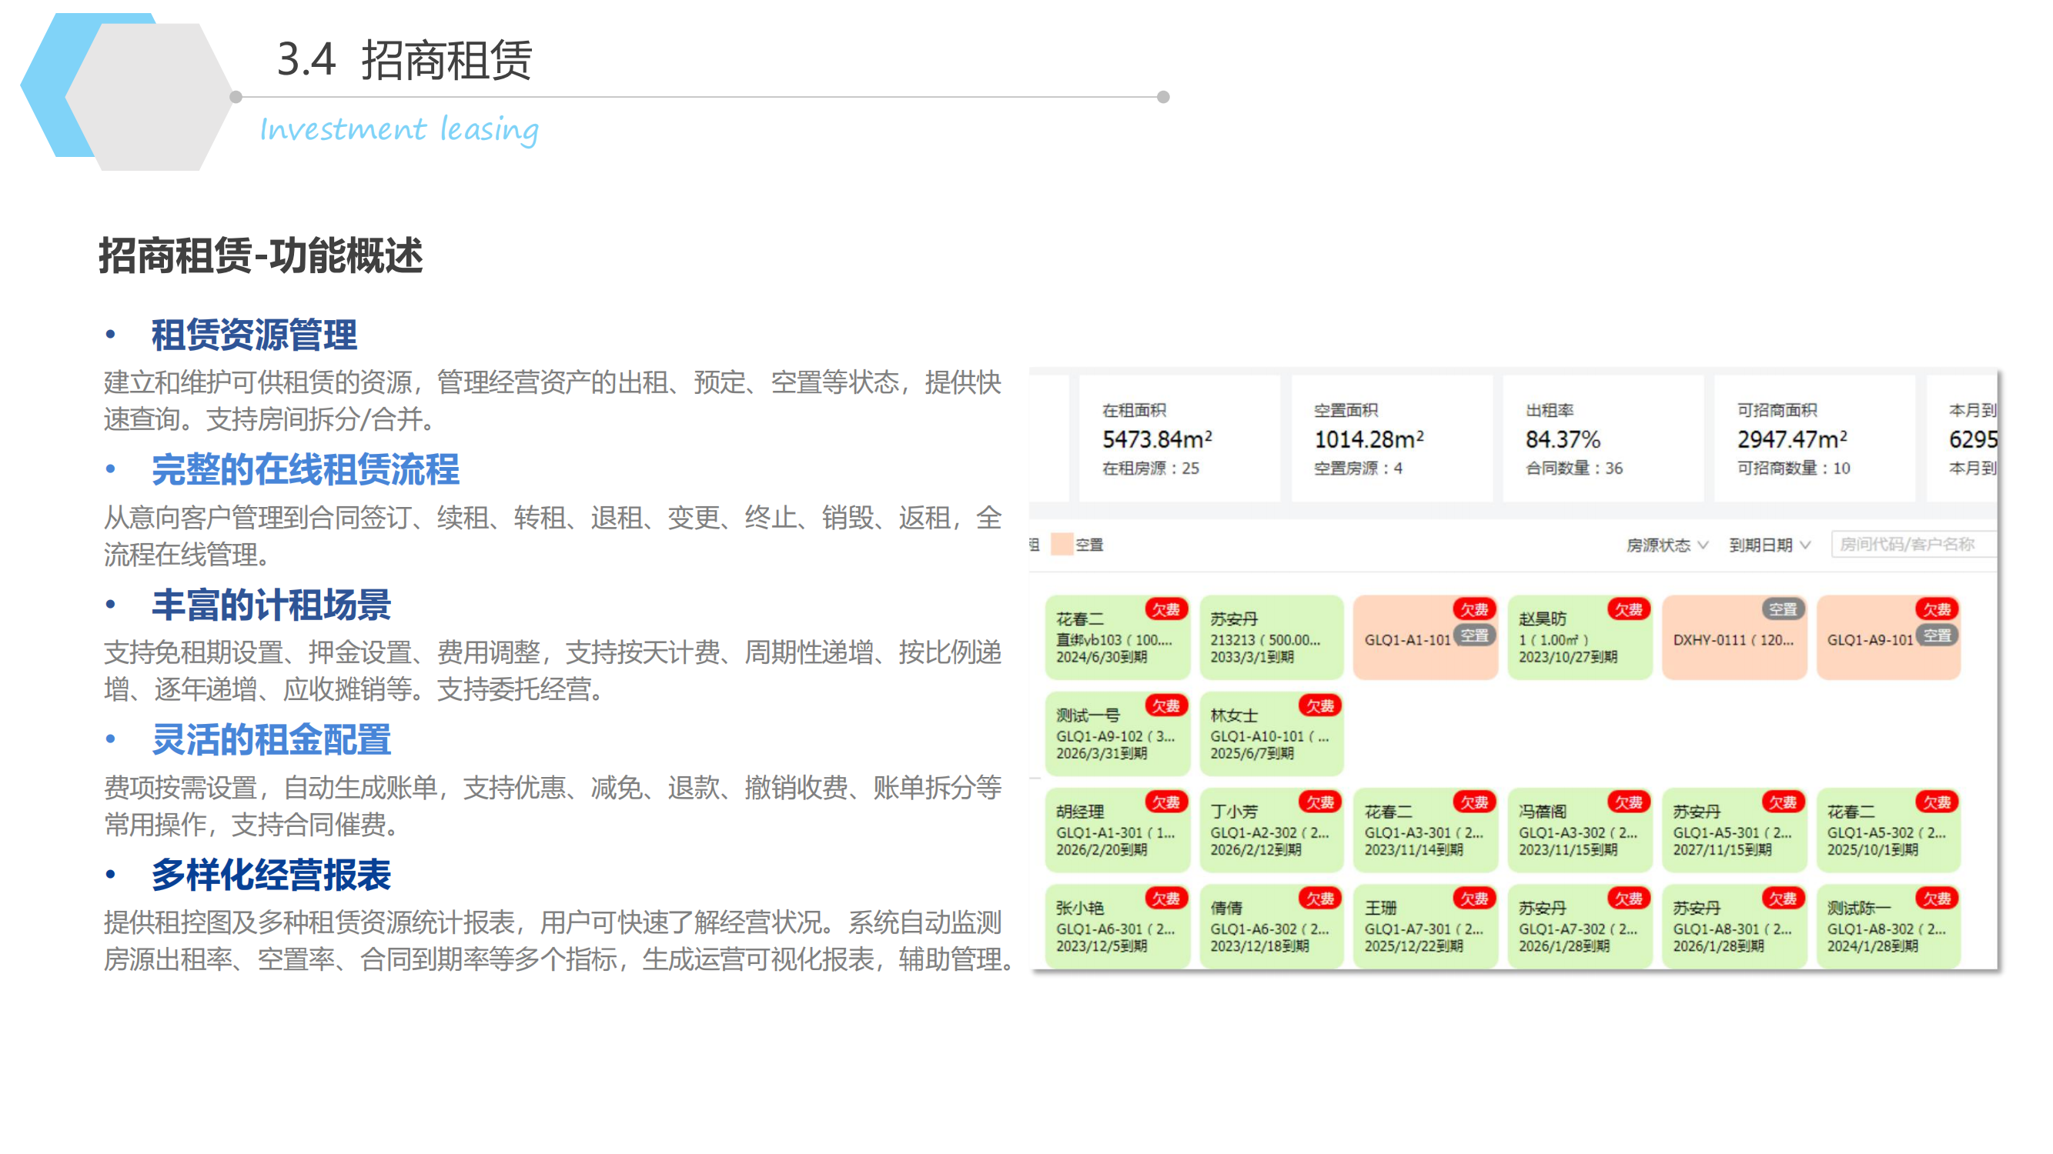Select the 可招商面积 summary card
The width and height of the screenshot is (2053, 1154).
point(1814,439)
